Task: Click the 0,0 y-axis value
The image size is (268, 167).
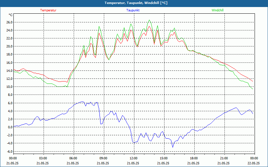Action: (x=10, y=127)
